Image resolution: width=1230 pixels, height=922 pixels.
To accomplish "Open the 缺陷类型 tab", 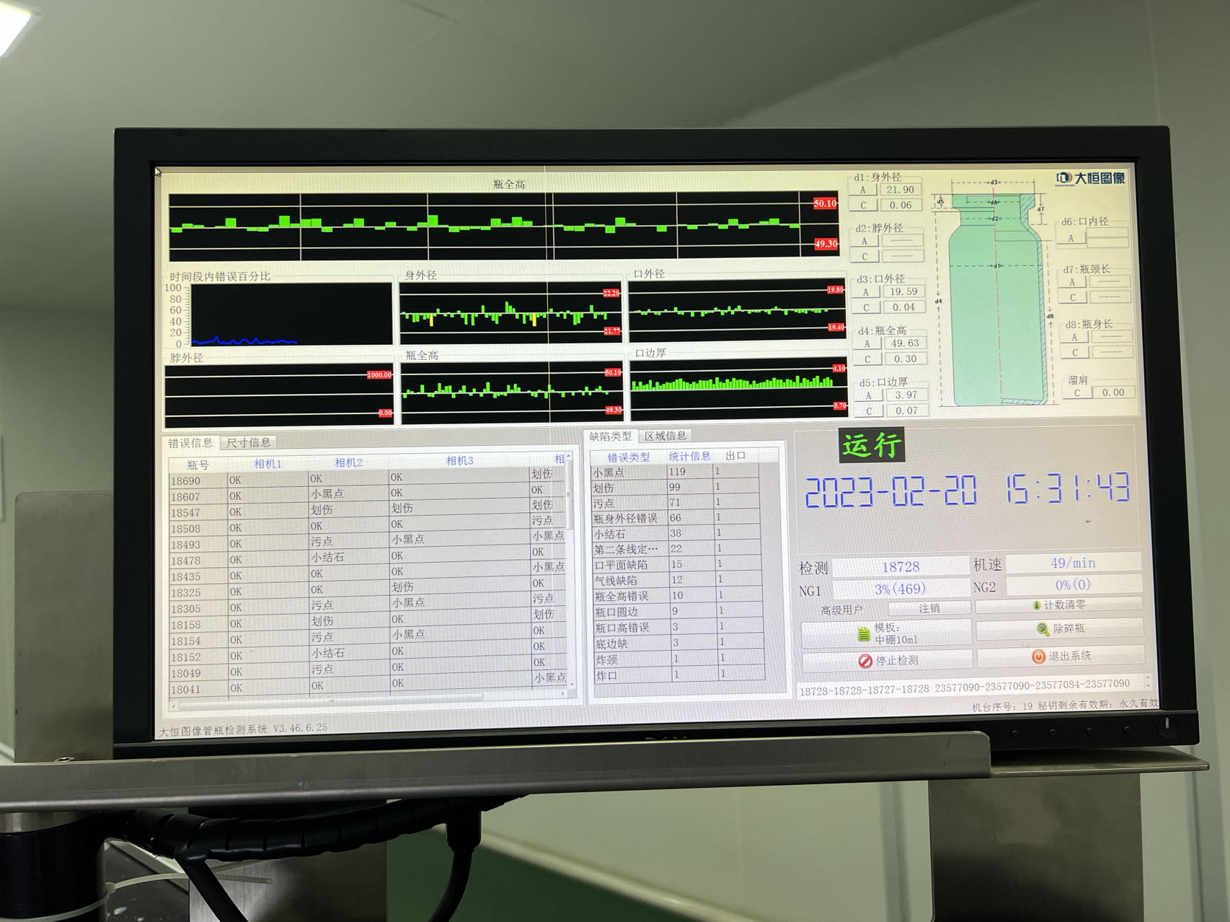I will coord(610,436).
